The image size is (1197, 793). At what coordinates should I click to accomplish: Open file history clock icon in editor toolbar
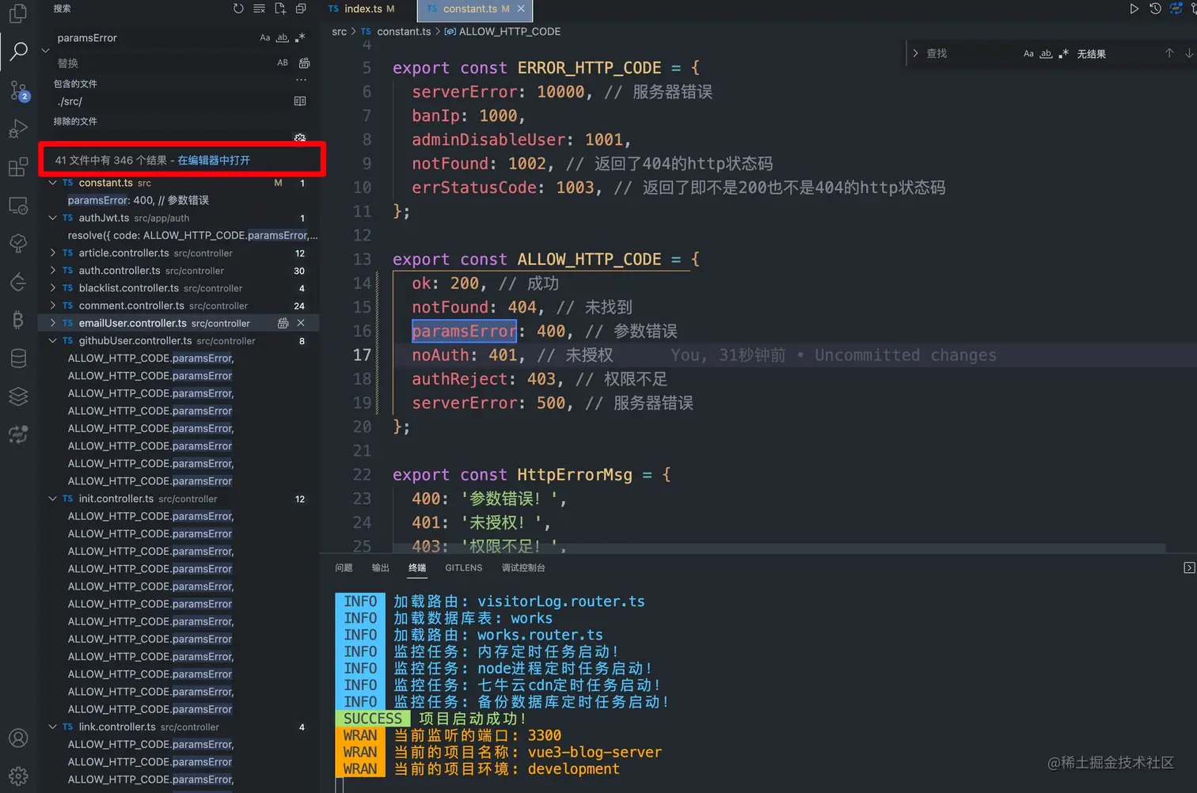(x=1155, y=9)
